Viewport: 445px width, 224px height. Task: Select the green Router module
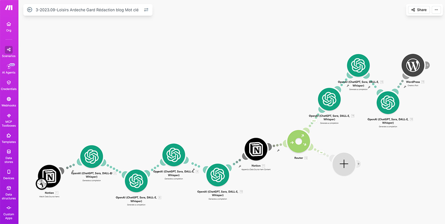[299, 141]
